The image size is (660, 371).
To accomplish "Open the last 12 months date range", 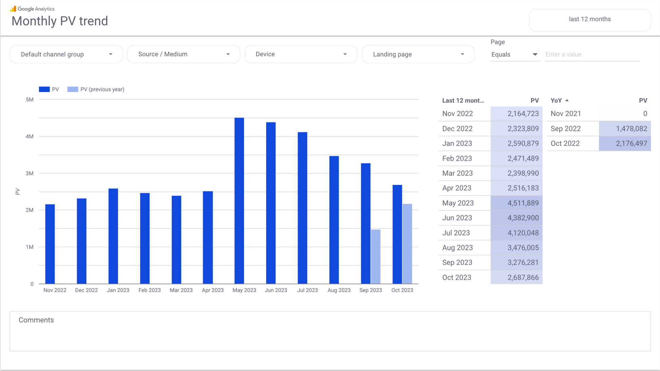I will pyautogui.click(x=589, y=20).
